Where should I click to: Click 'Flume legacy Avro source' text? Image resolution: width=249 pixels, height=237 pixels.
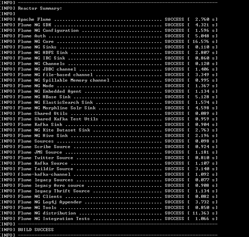(x=51, y=186)
